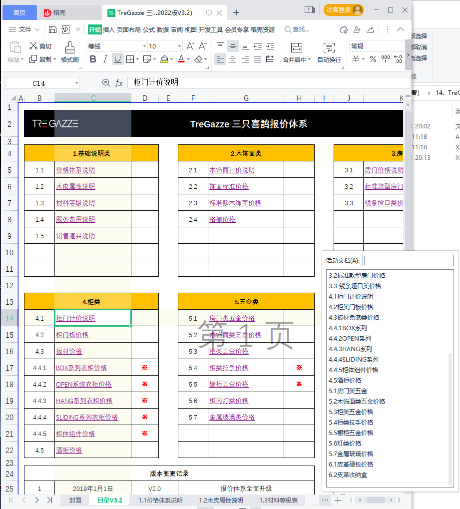Apply percent style to the cell
Viewport: 460px width, 509px height.
(373, 59)
